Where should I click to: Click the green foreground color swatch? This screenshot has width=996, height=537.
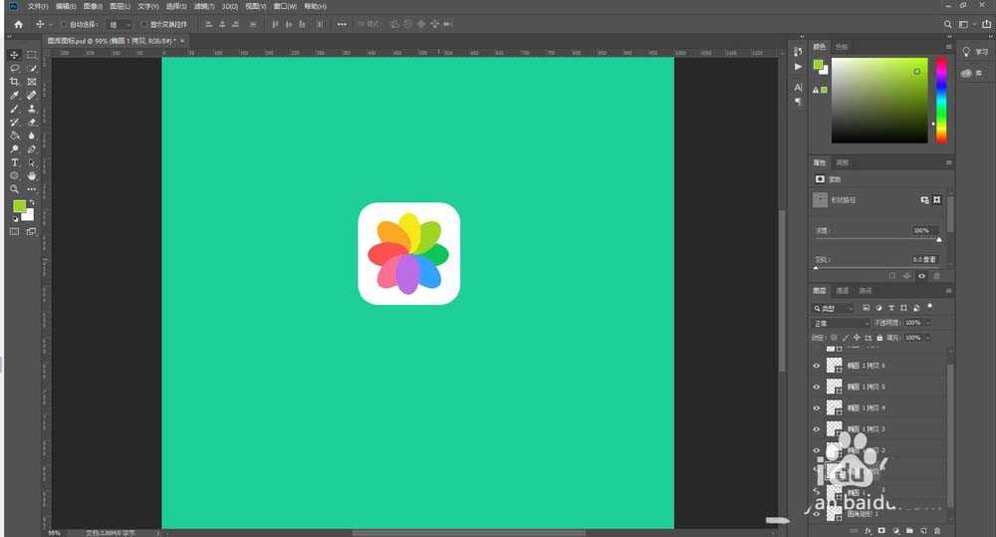(19, 206)
